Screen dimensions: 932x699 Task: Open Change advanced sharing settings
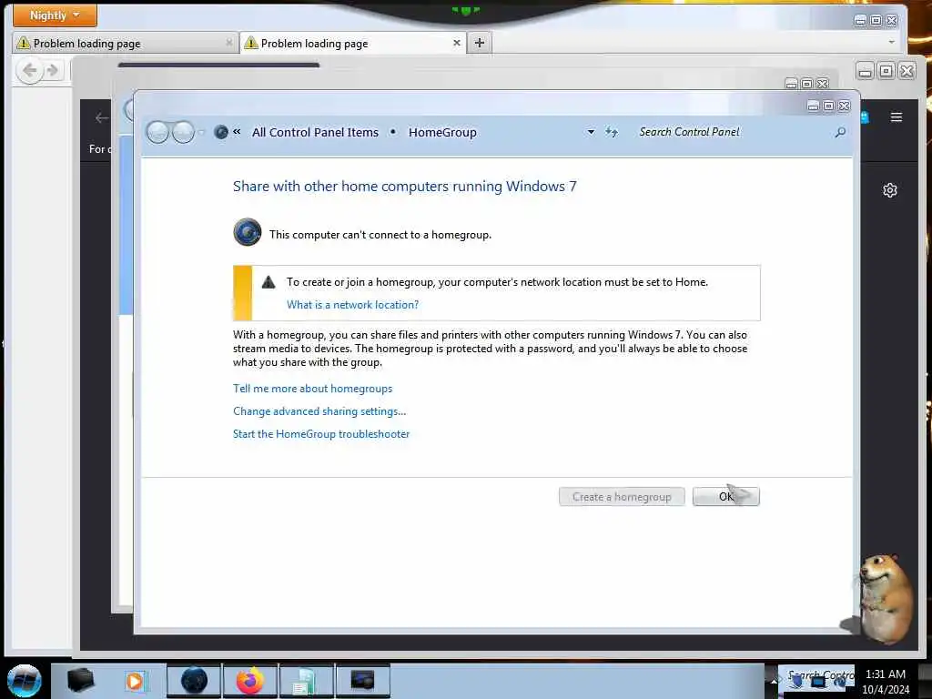coord(319,411)
